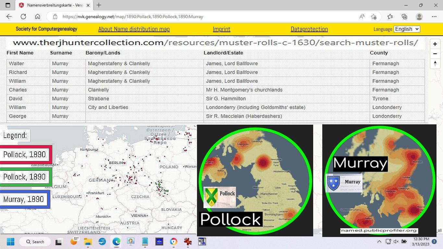The width and height of the screenshot is (443, 249).
Task: Click the browser Back arrow
Action: (x=9, y=17)
